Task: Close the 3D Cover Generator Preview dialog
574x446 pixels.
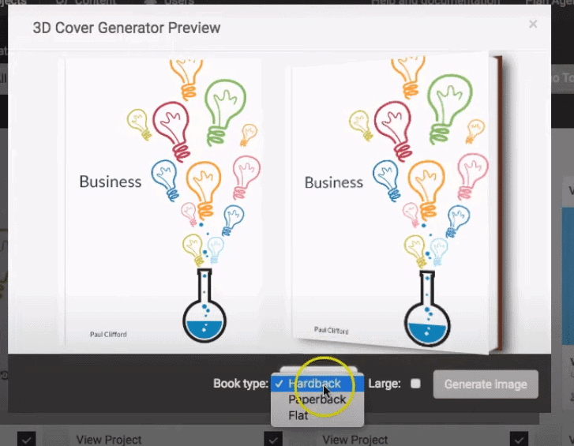Action: pos(533,24)
